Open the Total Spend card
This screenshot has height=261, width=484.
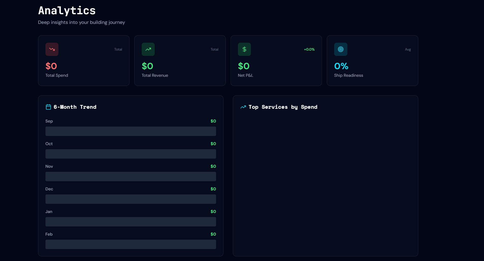coord(84,60)
